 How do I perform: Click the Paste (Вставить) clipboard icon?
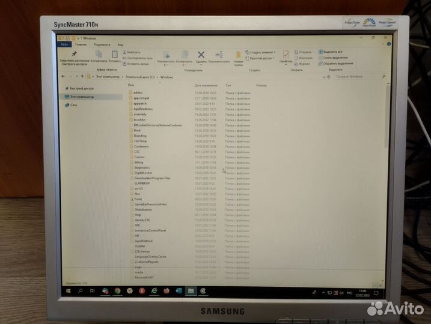115,55
